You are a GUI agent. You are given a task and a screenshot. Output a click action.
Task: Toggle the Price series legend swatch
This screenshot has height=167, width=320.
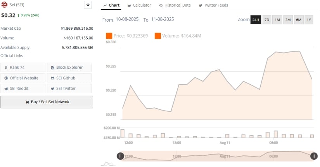point(109,36)
